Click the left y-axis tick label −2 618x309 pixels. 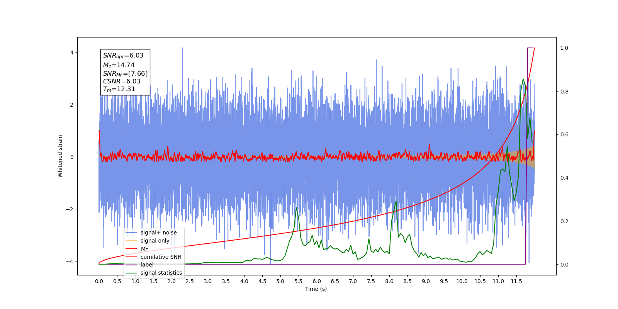pos(70,209)
